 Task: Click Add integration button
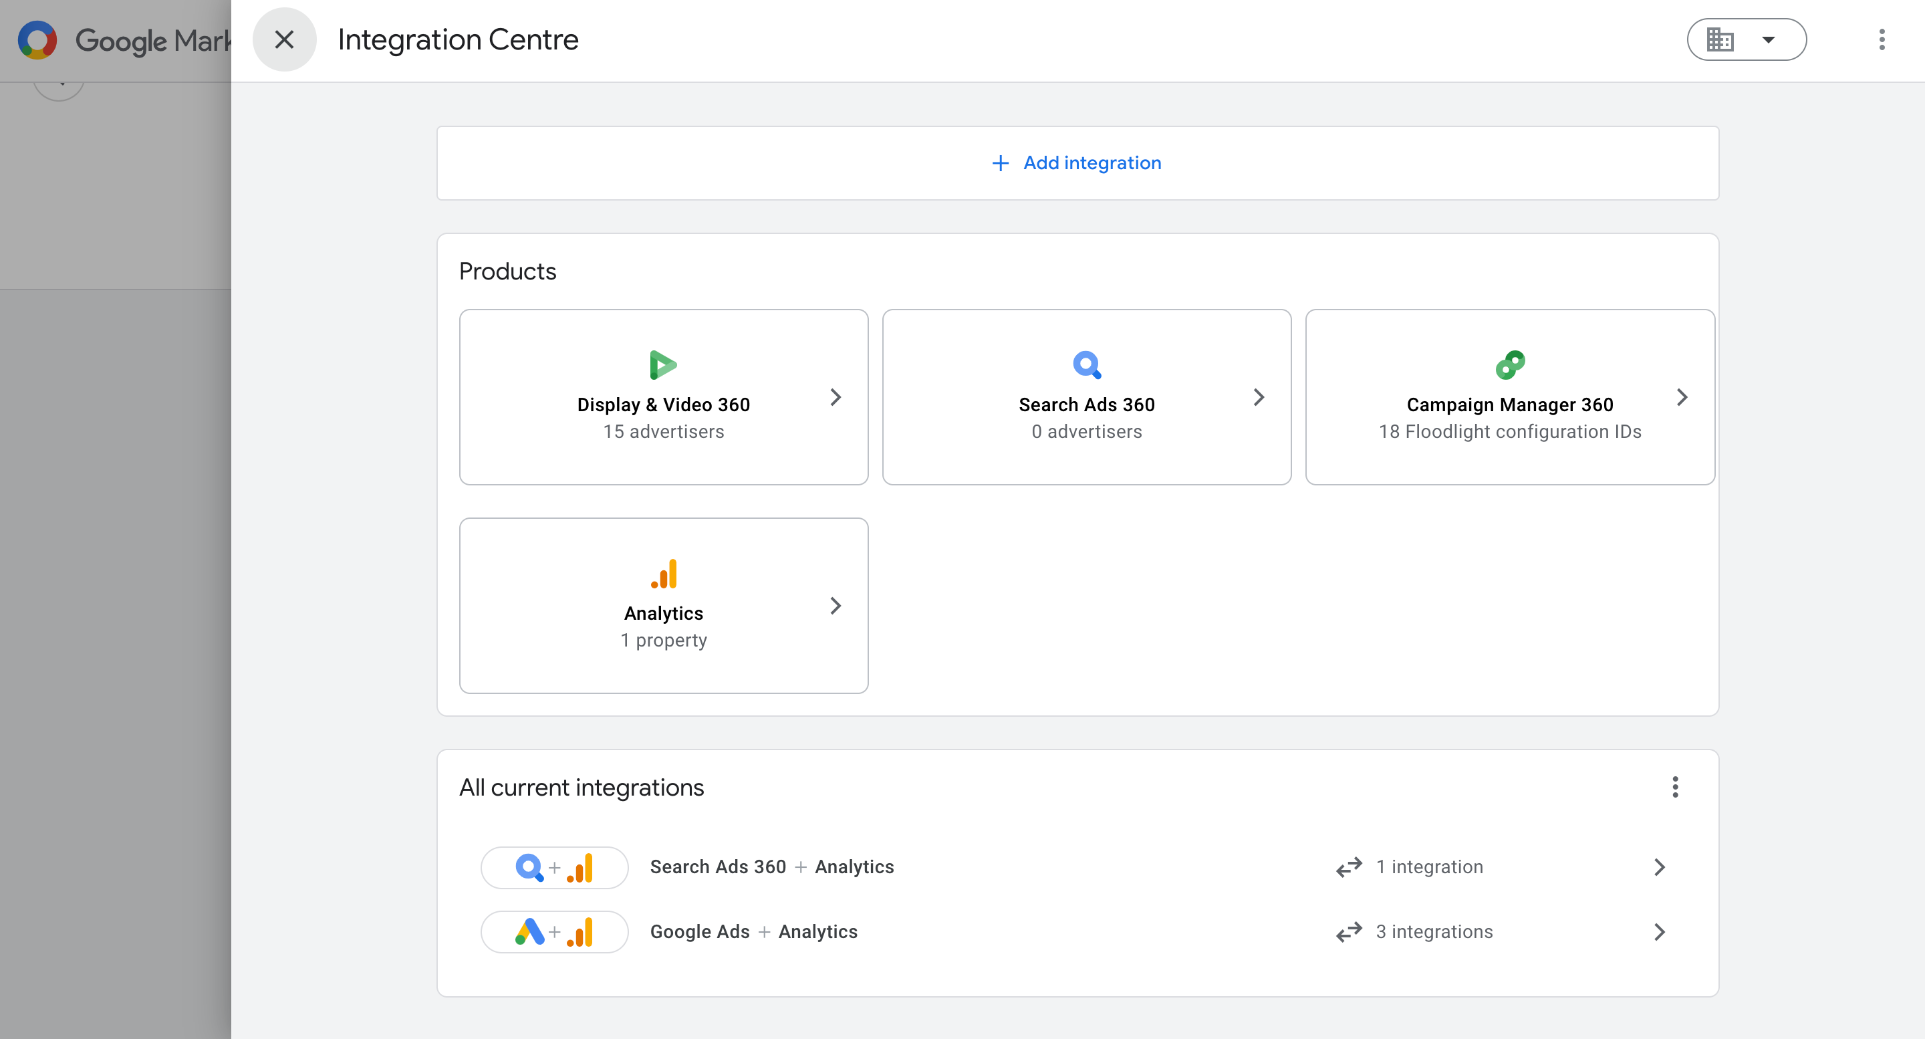1077,163
